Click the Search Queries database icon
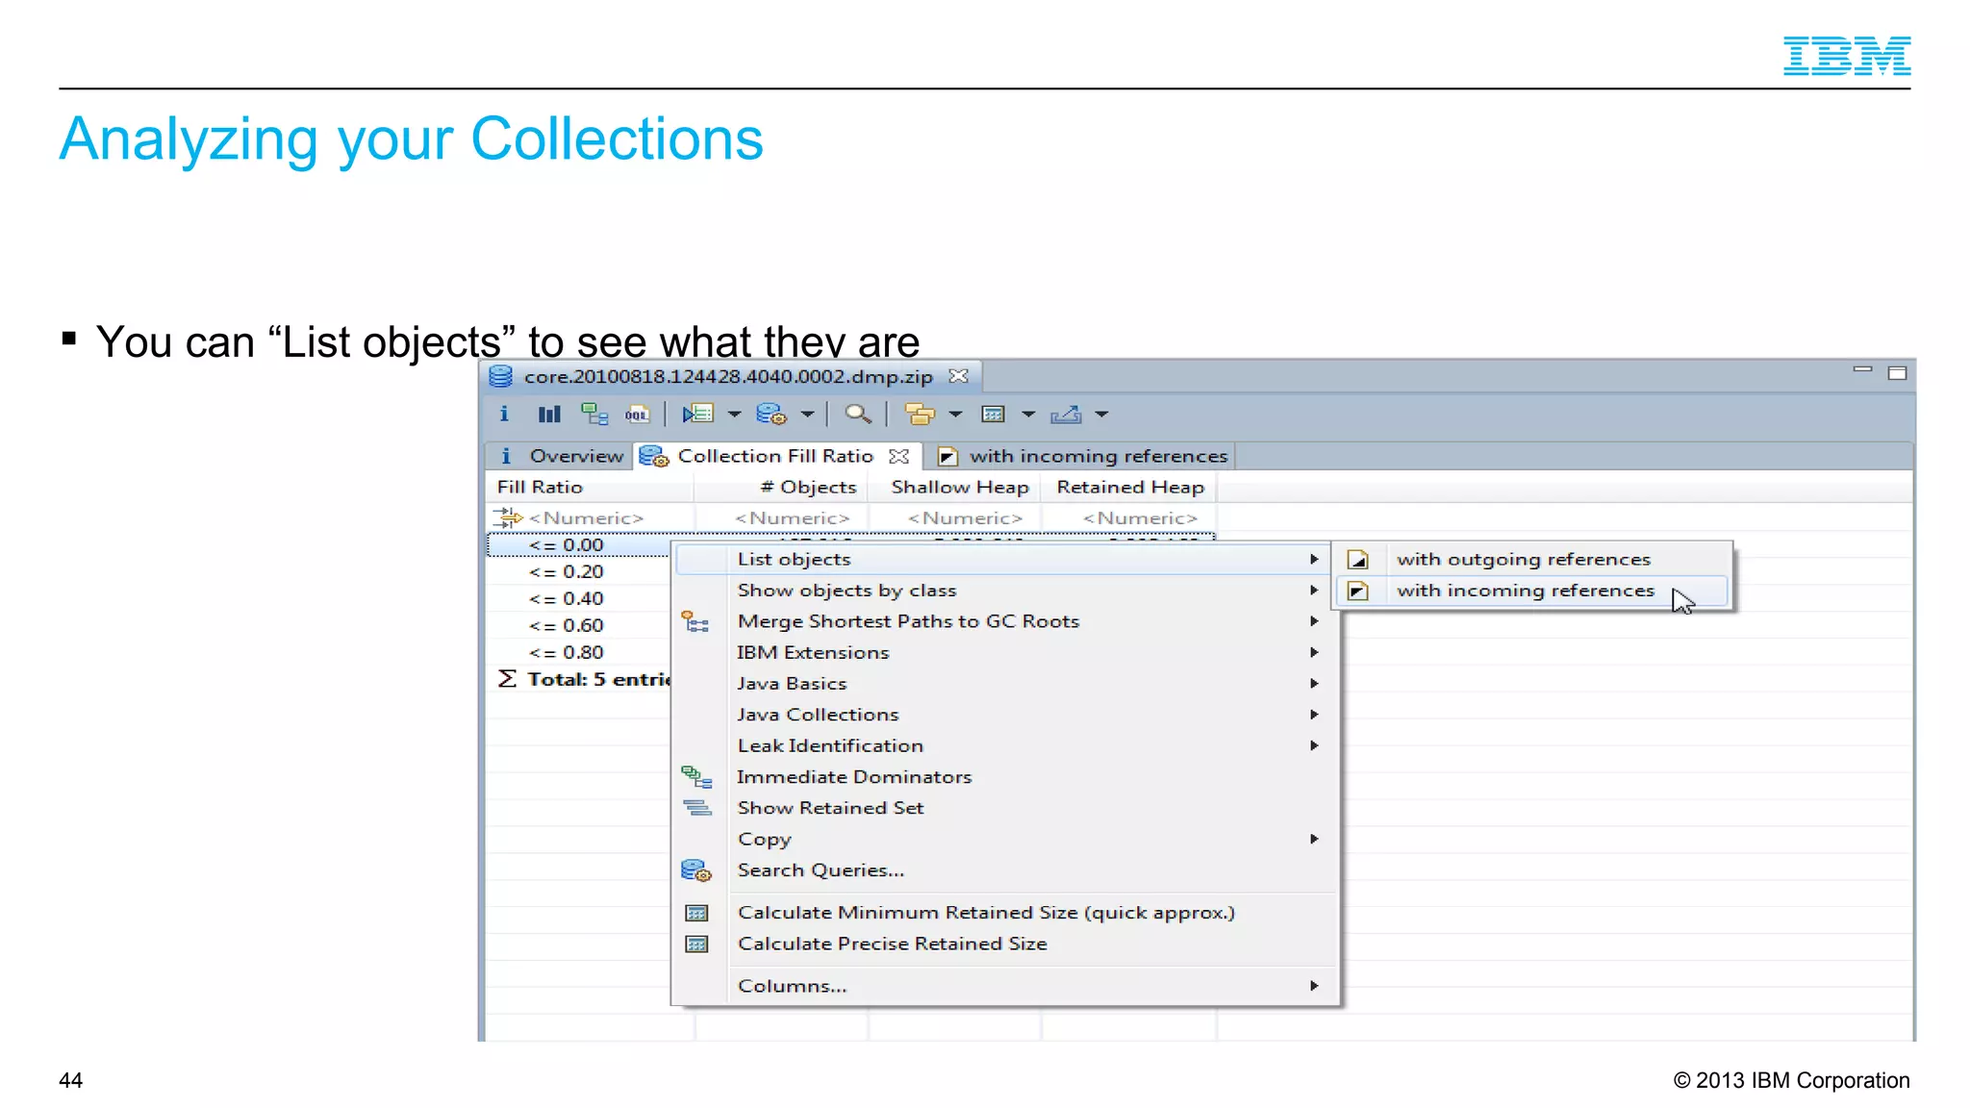1970x1108 pixels. point(696,870)
